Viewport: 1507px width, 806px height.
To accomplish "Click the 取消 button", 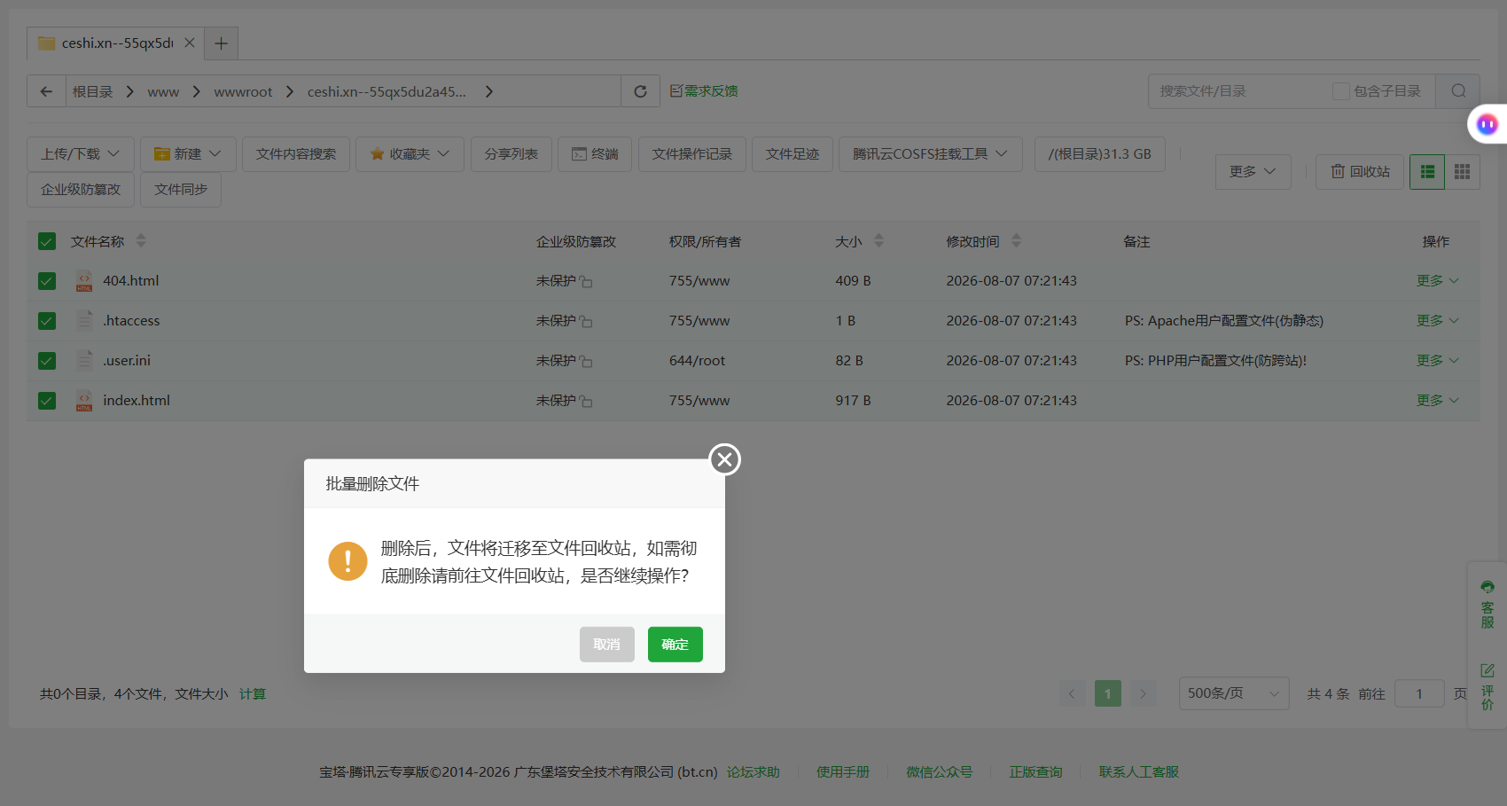I will 607,645.
